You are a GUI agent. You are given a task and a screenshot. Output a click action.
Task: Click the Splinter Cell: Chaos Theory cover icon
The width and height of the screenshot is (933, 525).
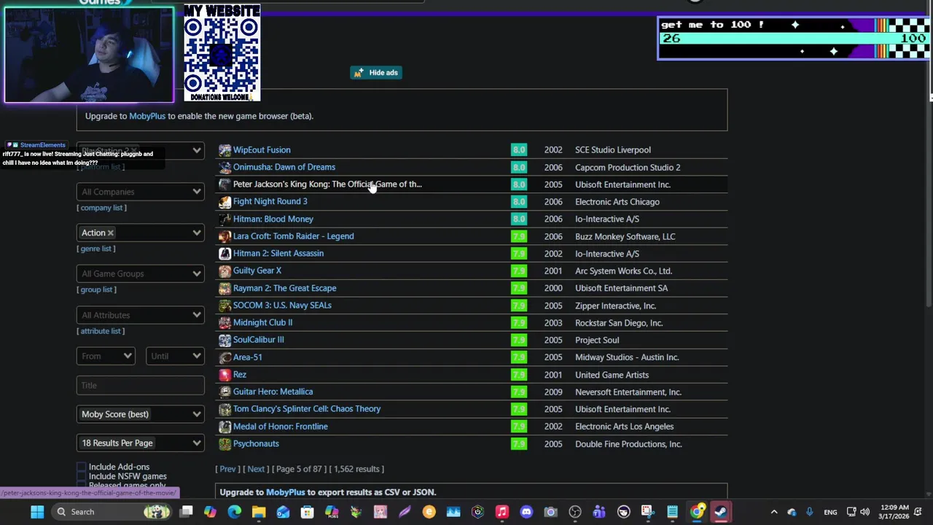[225, 409]
